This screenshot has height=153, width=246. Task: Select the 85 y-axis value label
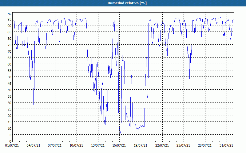coord(10,32)
